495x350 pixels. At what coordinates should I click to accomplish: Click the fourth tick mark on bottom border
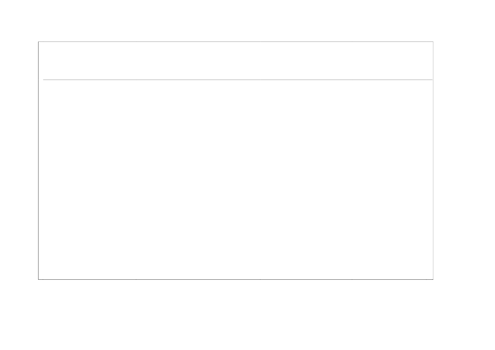[x=352, y=279]
